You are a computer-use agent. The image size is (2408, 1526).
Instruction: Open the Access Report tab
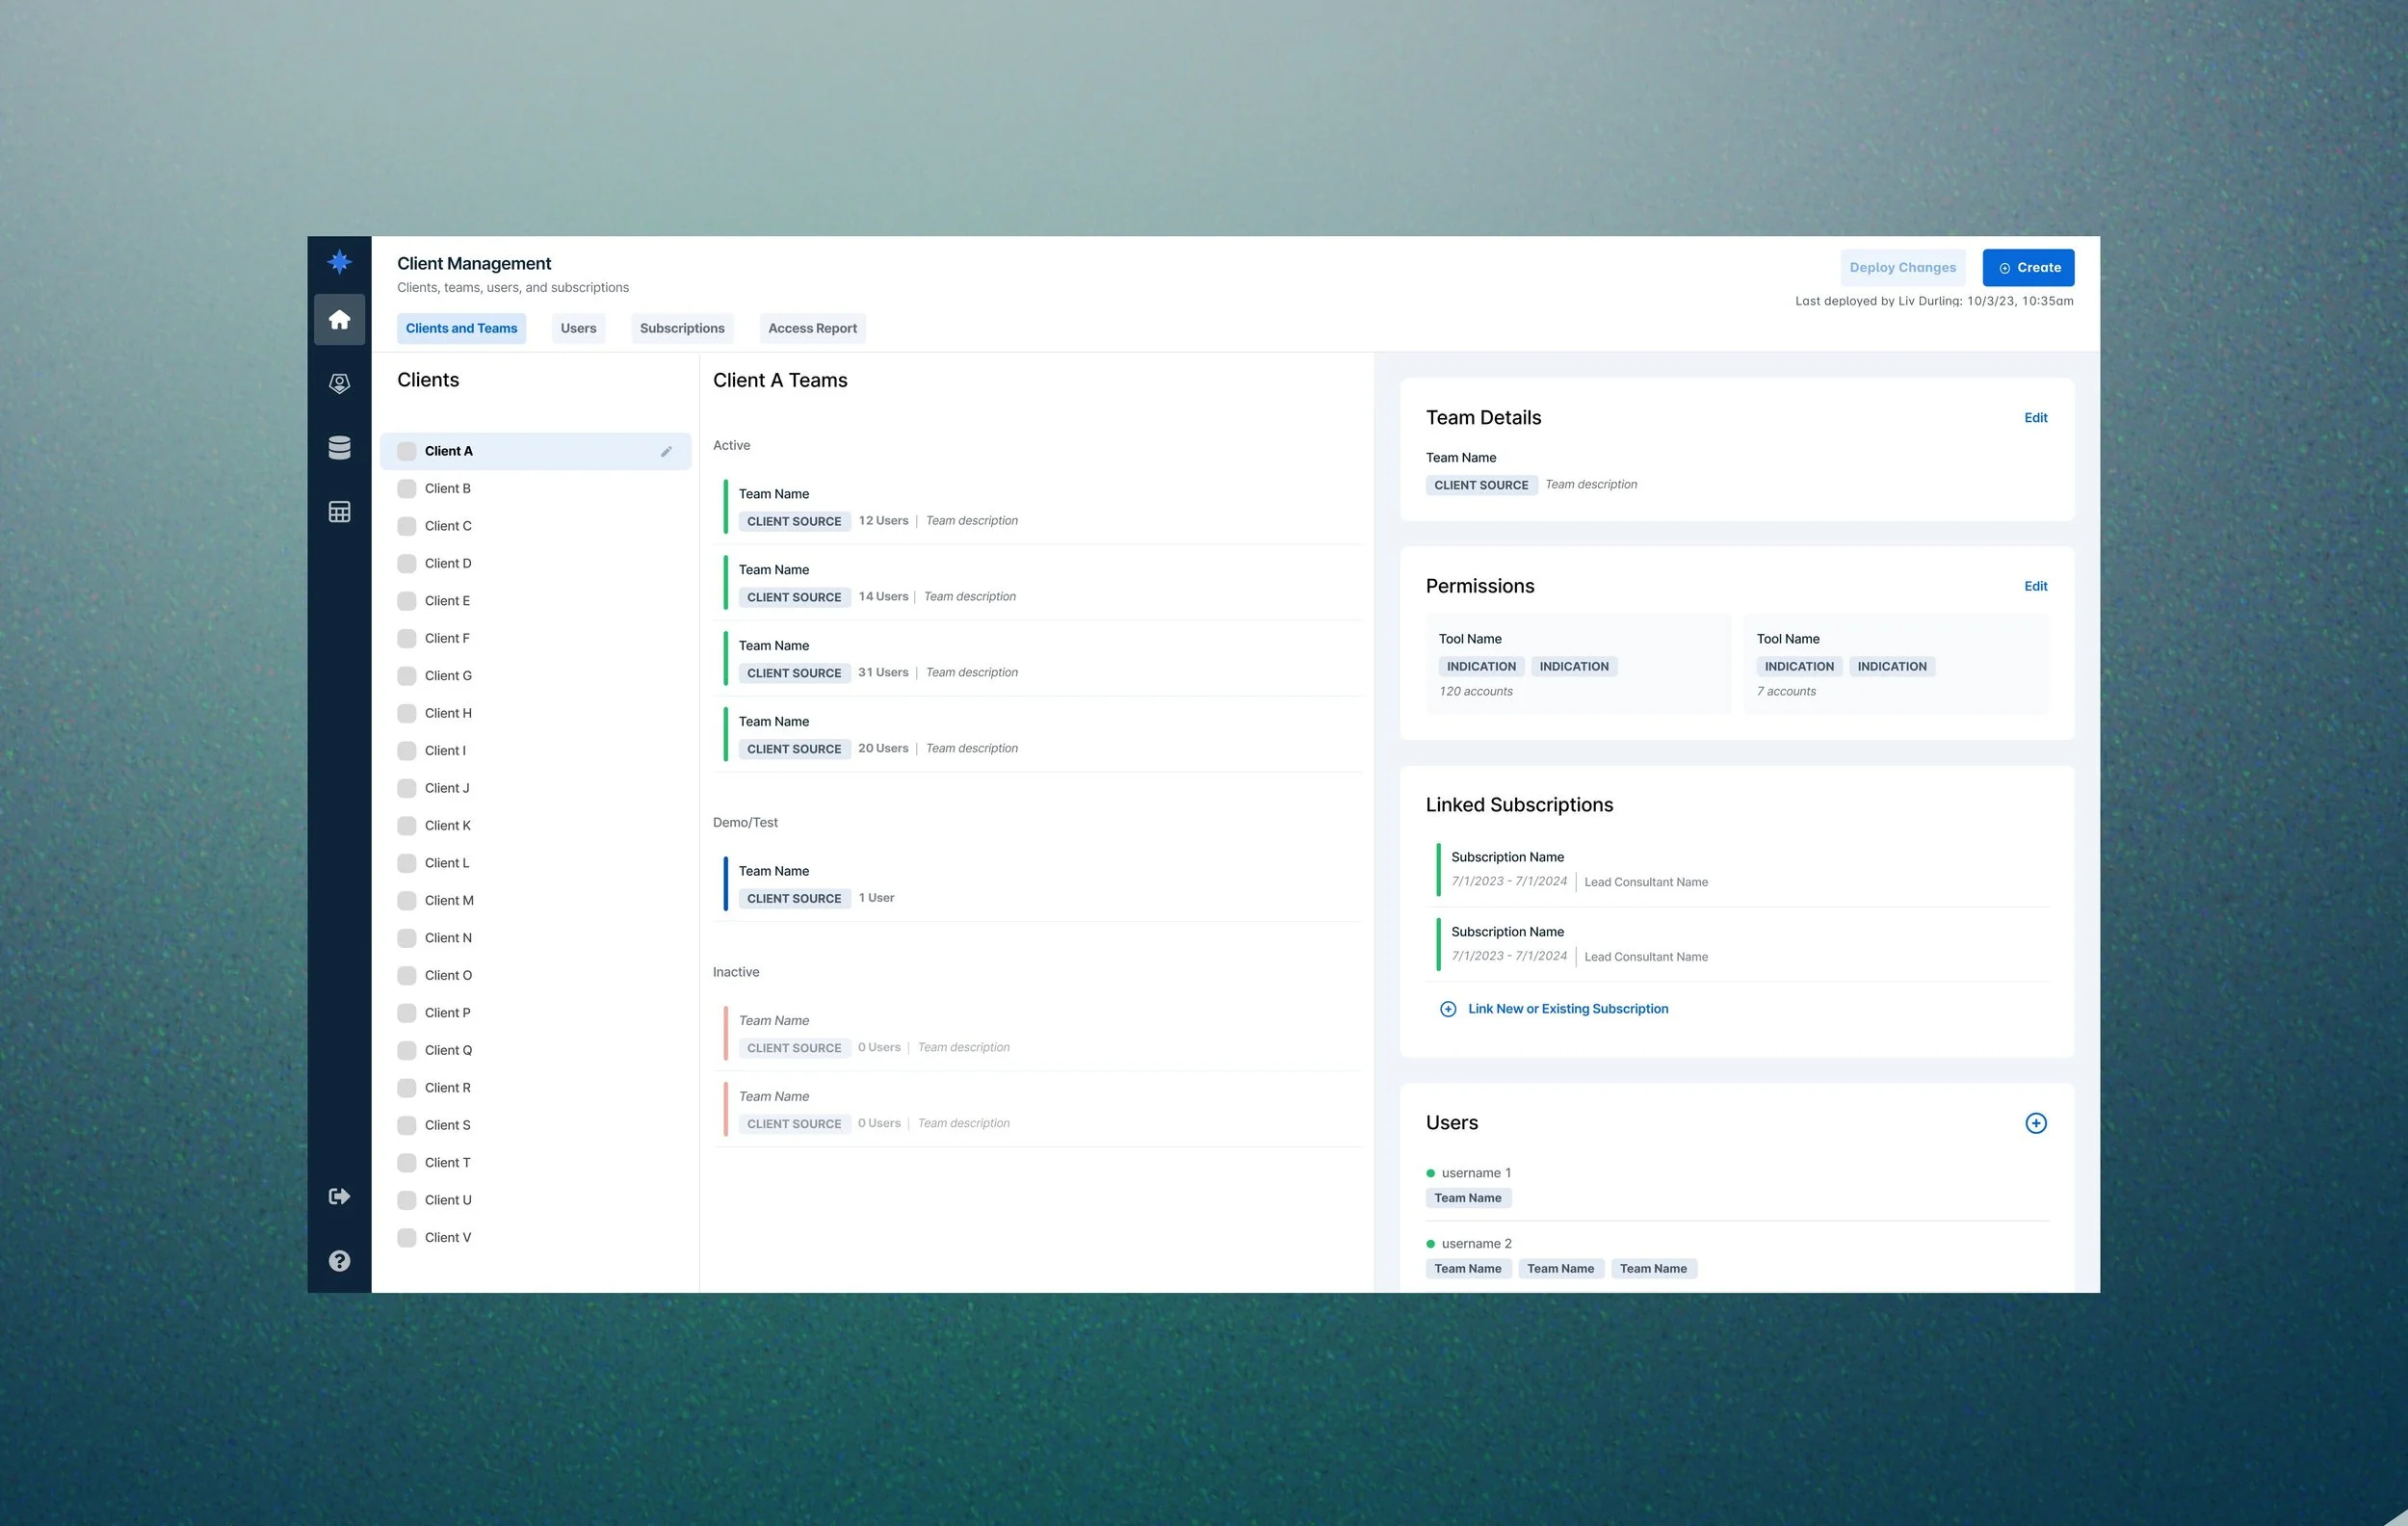(812, 328)
